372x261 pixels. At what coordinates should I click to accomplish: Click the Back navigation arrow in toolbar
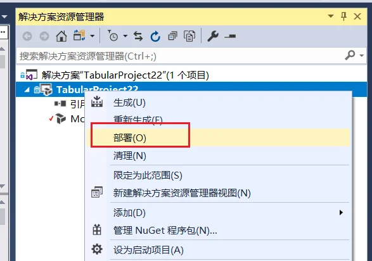[27, 36]
